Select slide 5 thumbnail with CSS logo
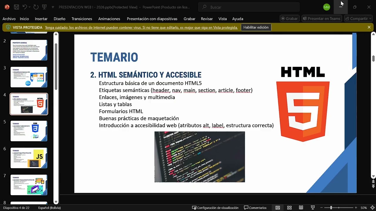Image resolution: width=376 pixels, height=211 pixels. click(29, 131)
